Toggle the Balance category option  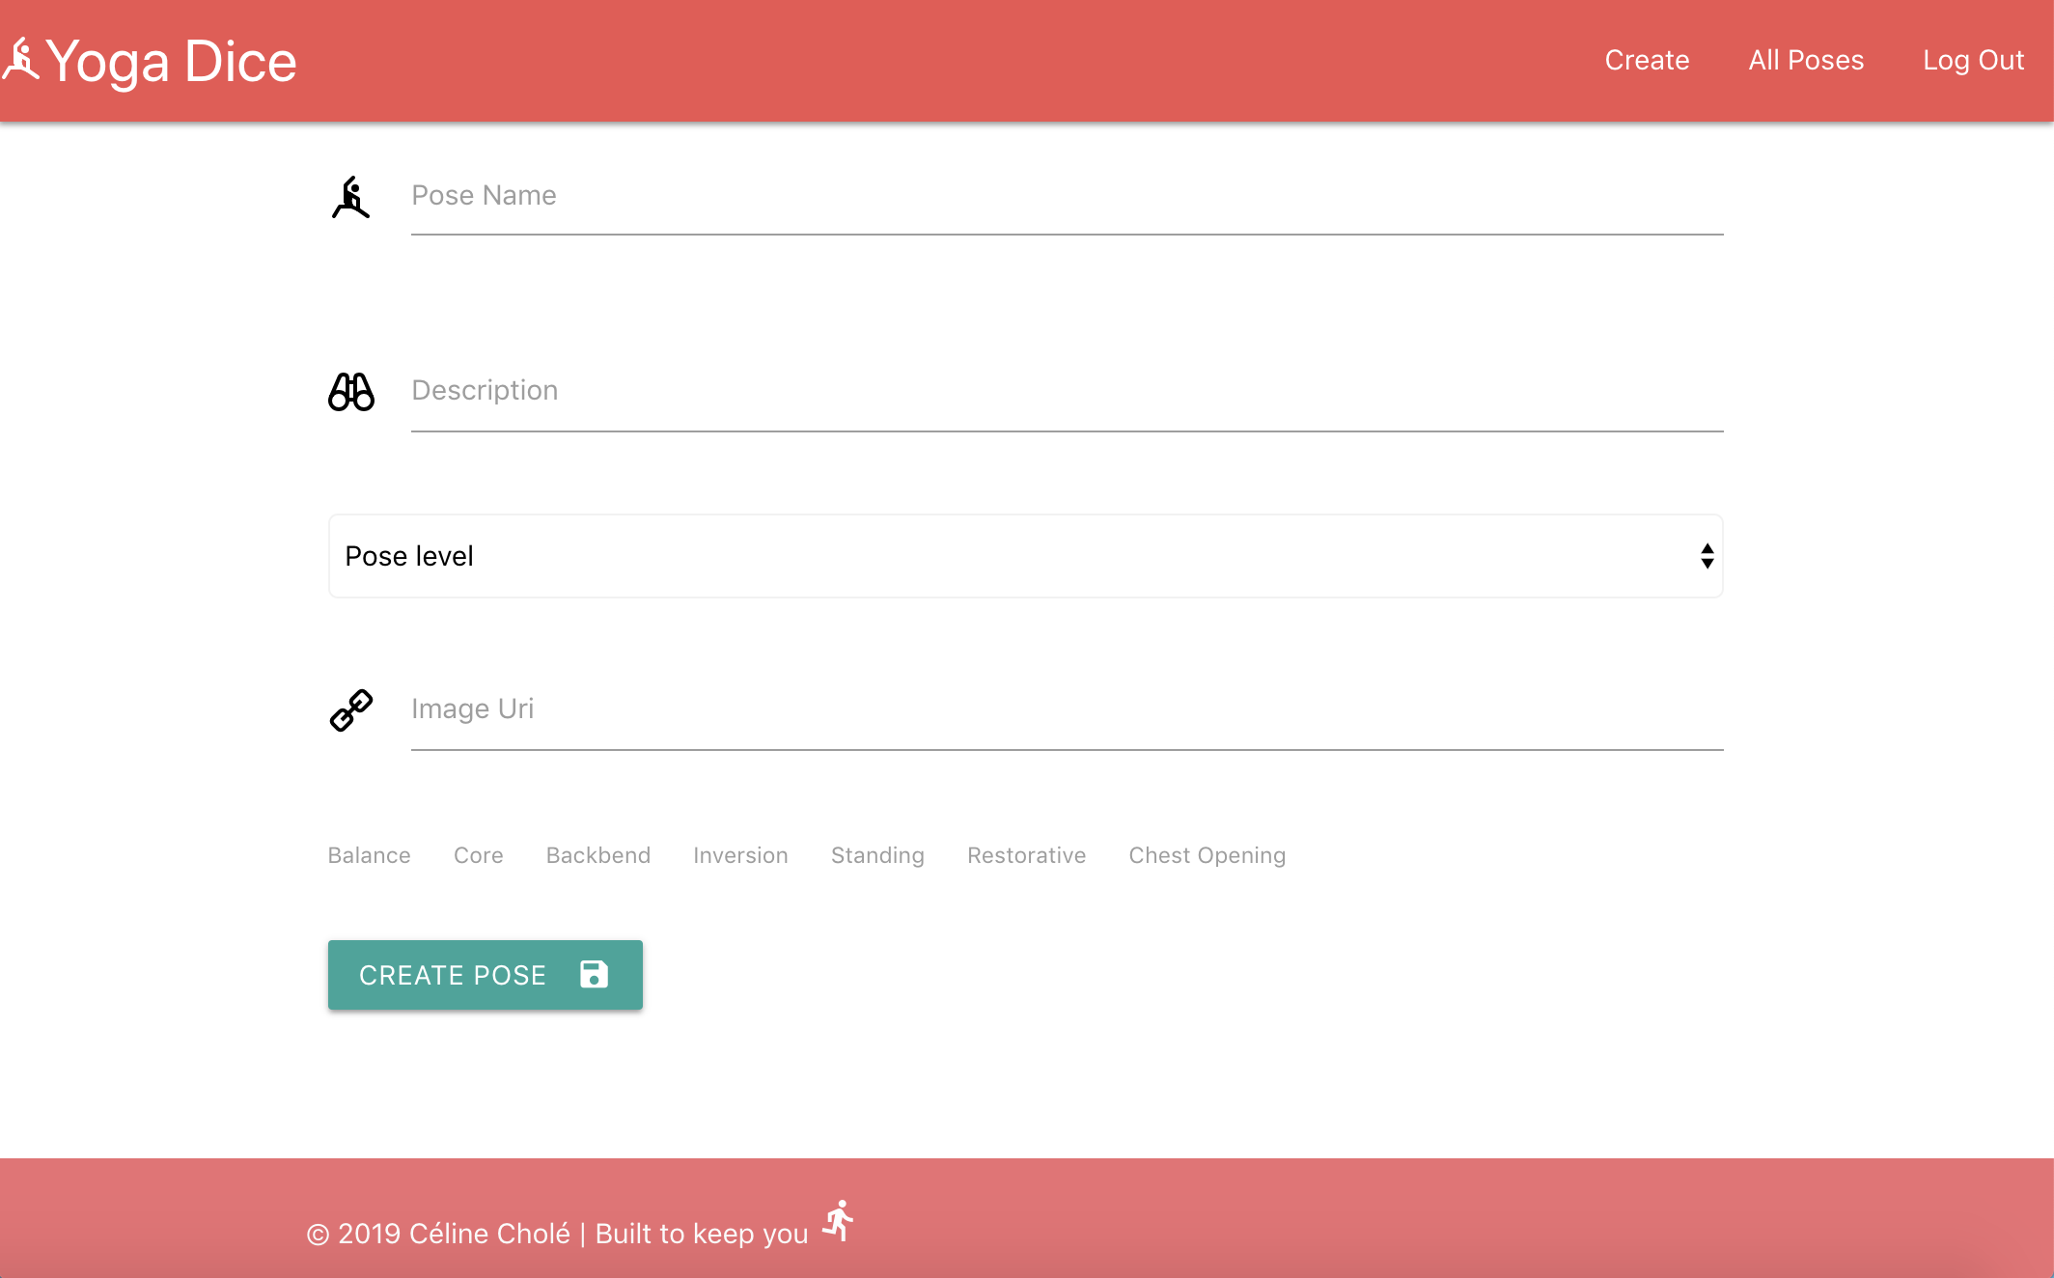369,855
